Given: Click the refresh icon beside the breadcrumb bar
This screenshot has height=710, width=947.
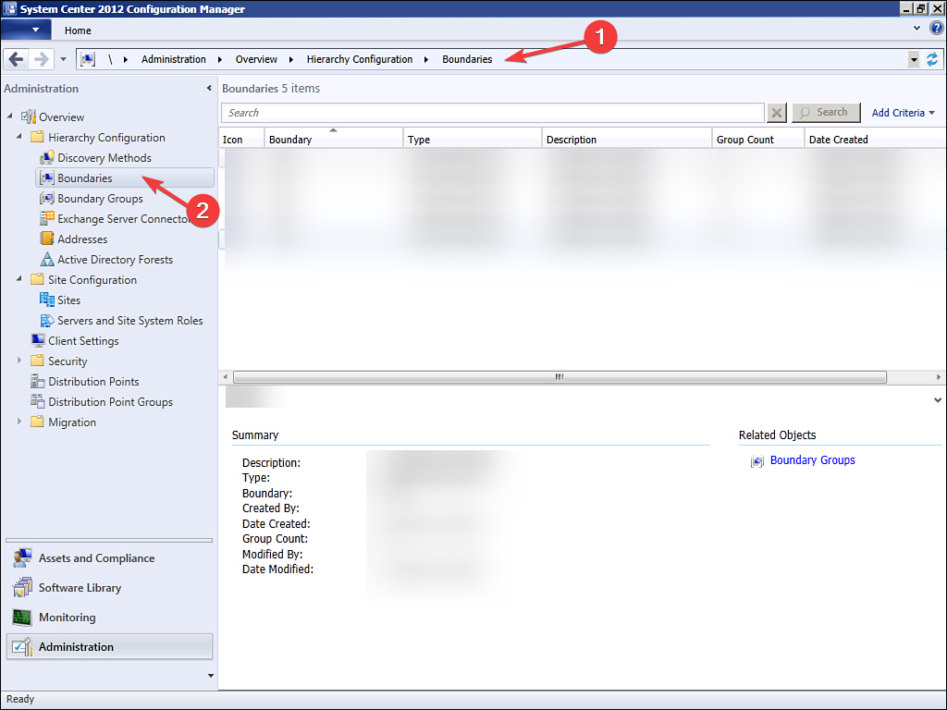Looking at the screenshot, I should [933, 58].
